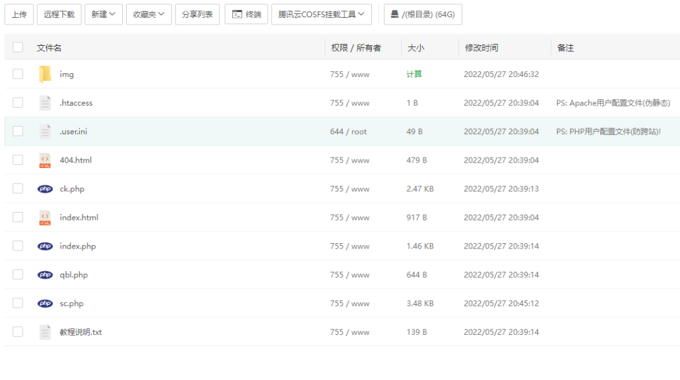
Task: Click the HTML icon beside 404.html
Action: 45,160
